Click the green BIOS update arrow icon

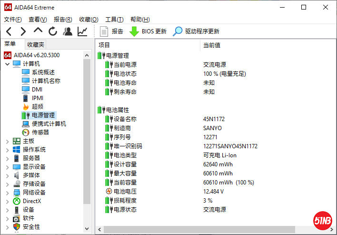pyautogui.click(x=134, y=31)
